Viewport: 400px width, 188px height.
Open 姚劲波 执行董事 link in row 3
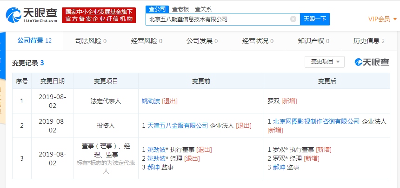click(156, 150)
